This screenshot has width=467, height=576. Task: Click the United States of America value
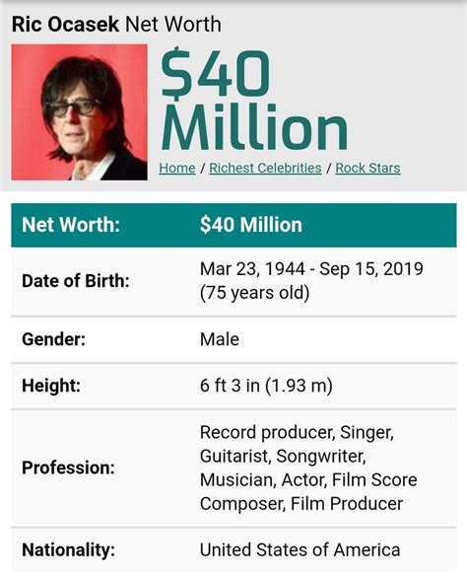[300, 550]
